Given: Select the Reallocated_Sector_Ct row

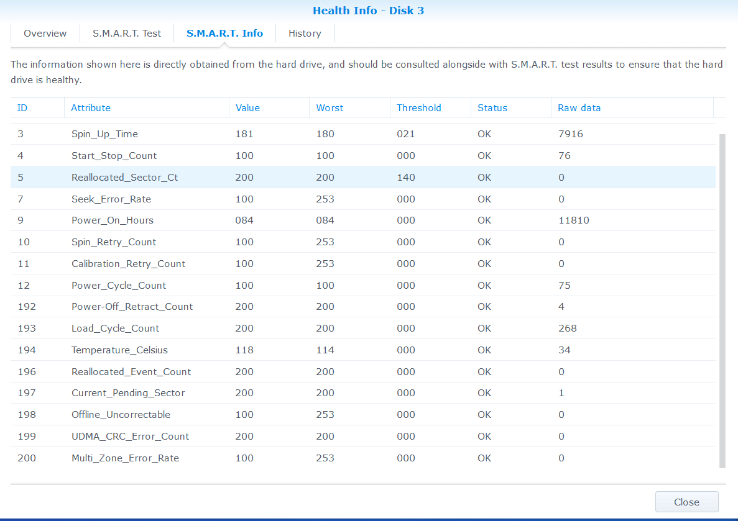Looking at the screenshot, I should click(363, 177).
